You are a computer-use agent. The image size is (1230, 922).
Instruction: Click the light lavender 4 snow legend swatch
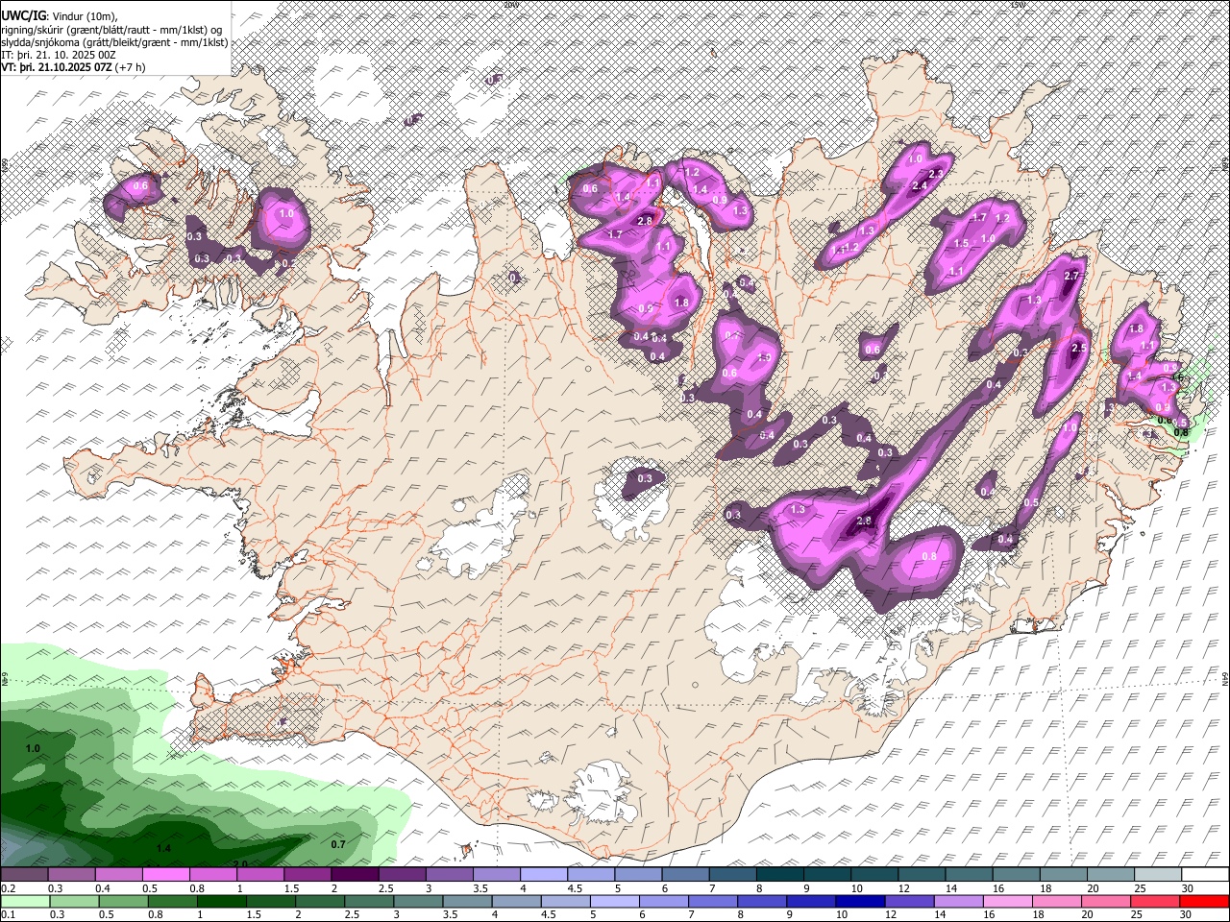pyautogui.click(x=544, y=875)
